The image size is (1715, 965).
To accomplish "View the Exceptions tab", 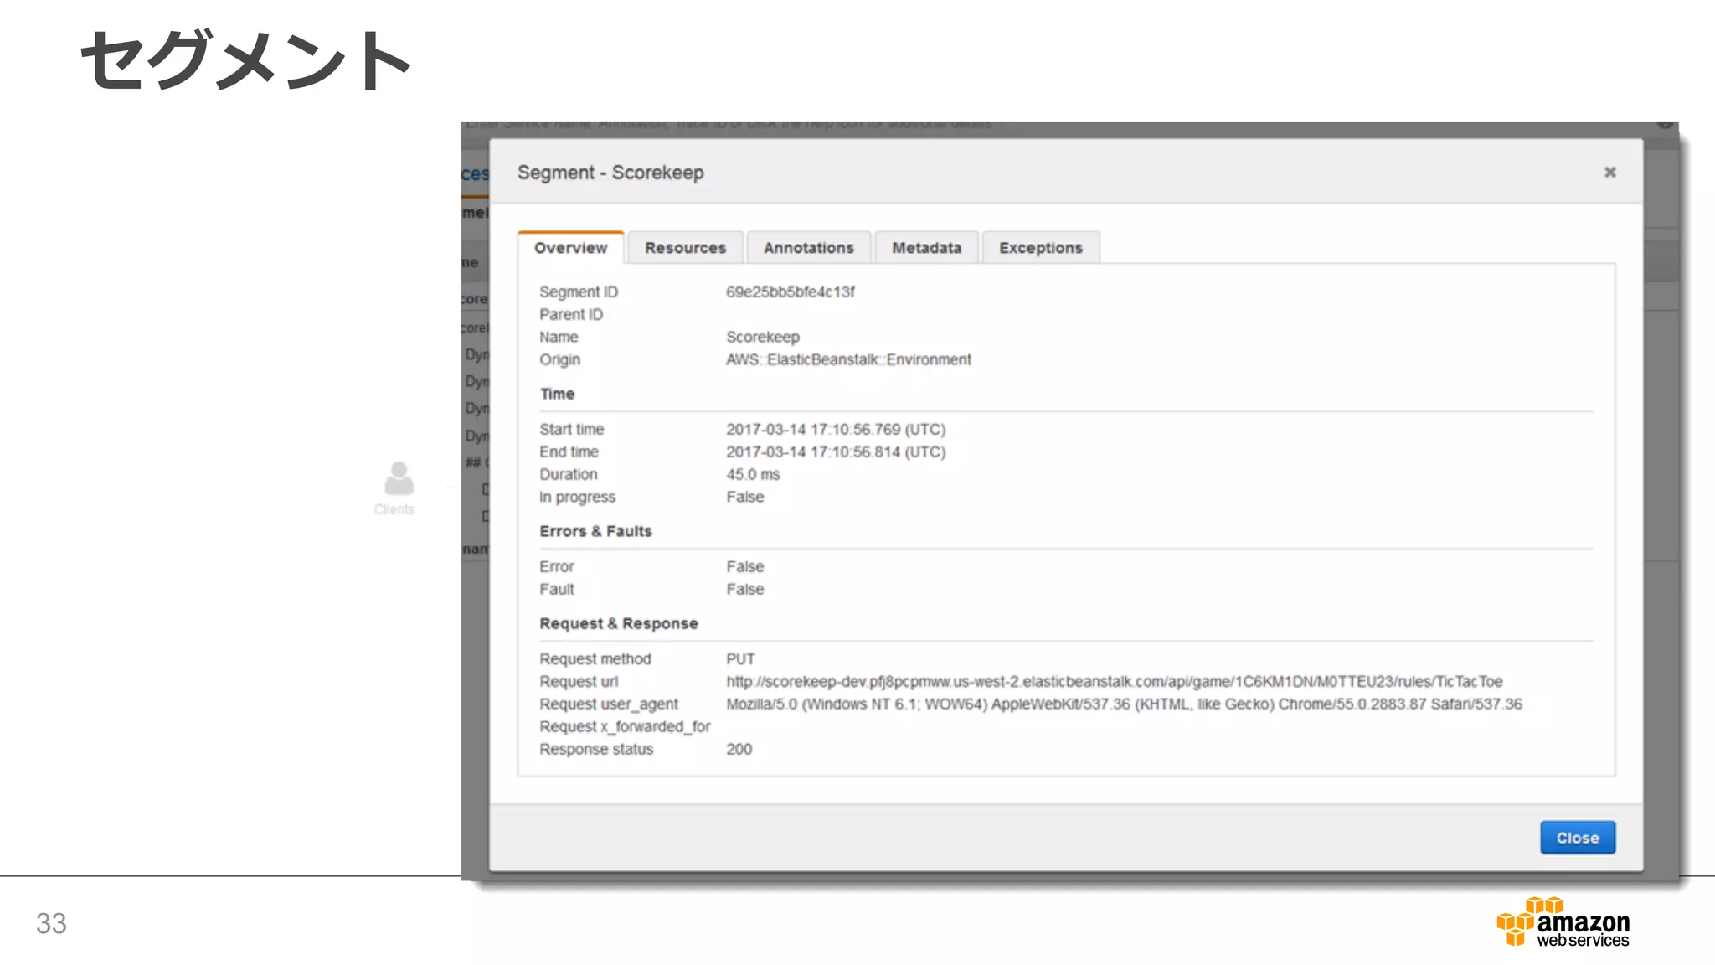I will tap(1041, 248).
